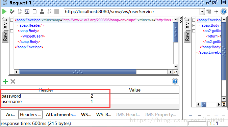Click the soap:Header element line

[30, 25]
